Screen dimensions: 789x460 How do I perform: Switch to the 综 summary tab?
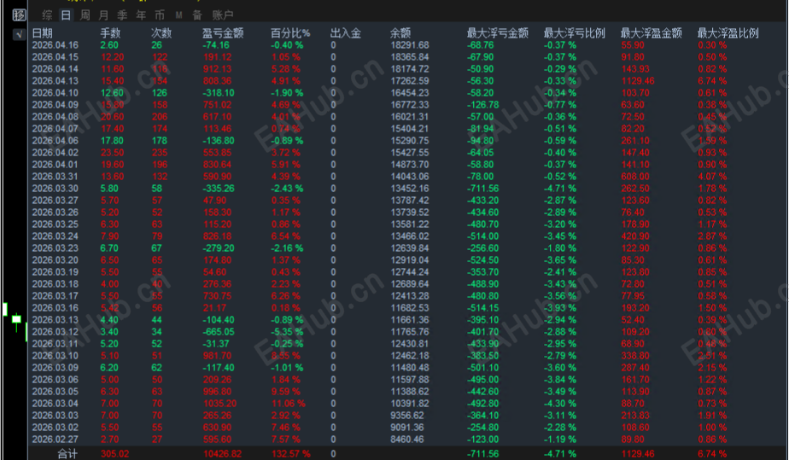[x=47, y=15]
